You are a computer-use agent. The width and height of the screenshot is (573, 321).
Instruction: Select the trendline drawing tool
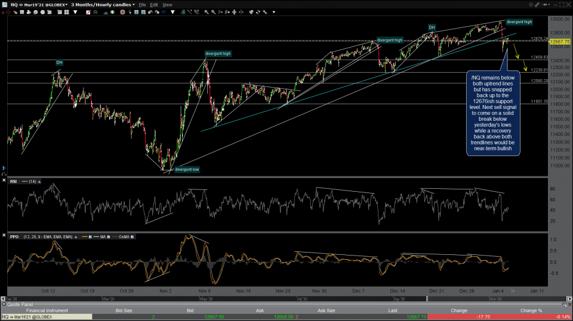[190, 12]
